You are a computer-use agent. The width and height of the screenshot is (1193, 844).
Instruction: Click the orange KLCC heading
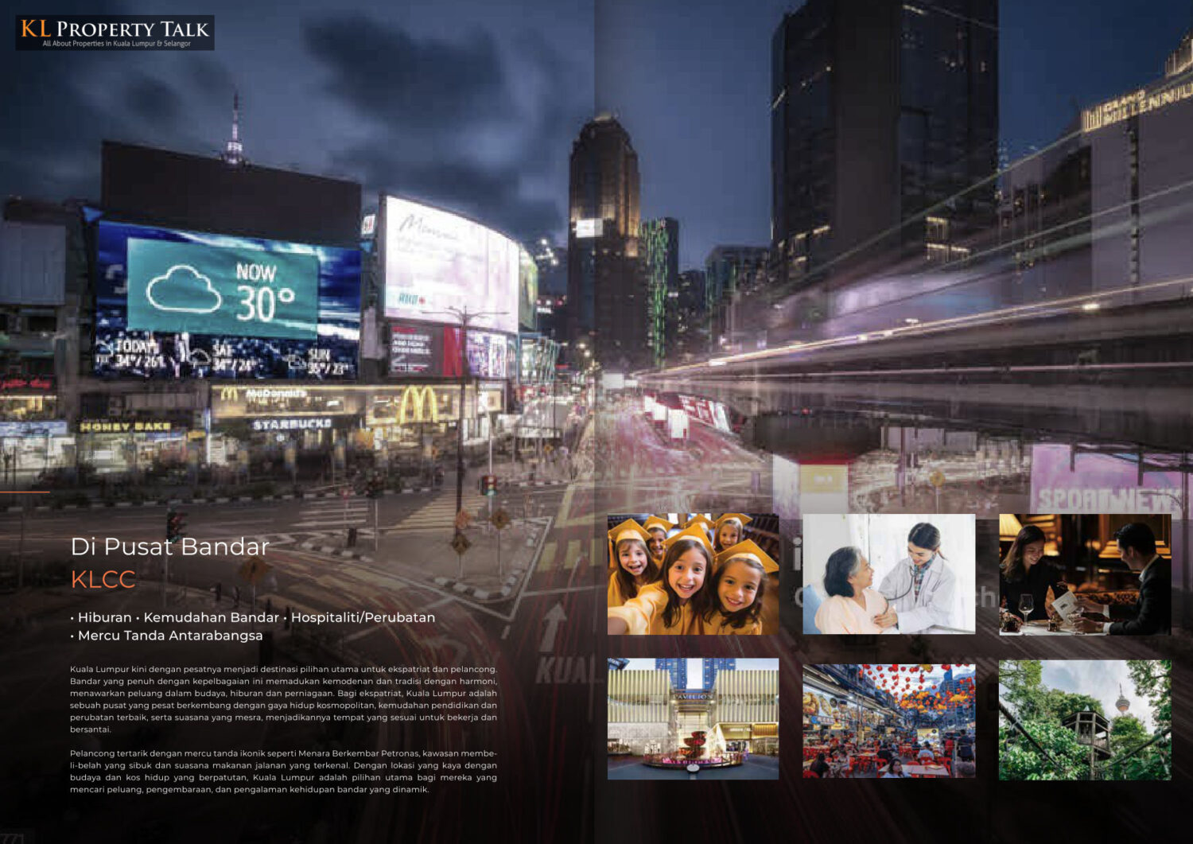click(103, 580)
